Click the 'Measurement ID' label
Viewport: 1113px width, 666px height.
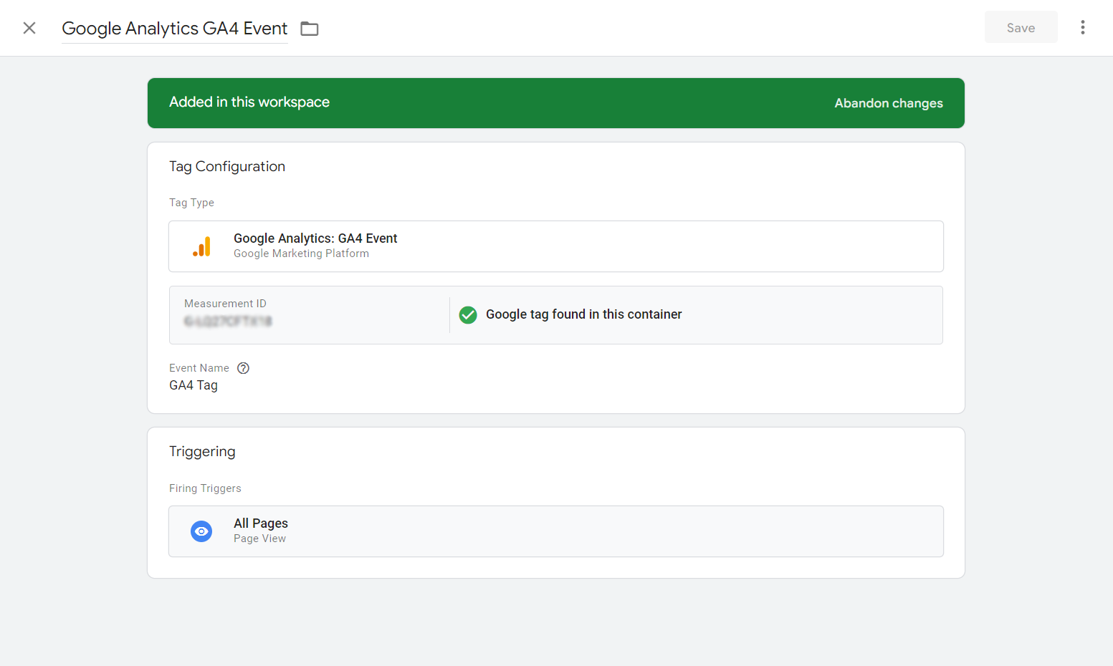tap(225, 304)
